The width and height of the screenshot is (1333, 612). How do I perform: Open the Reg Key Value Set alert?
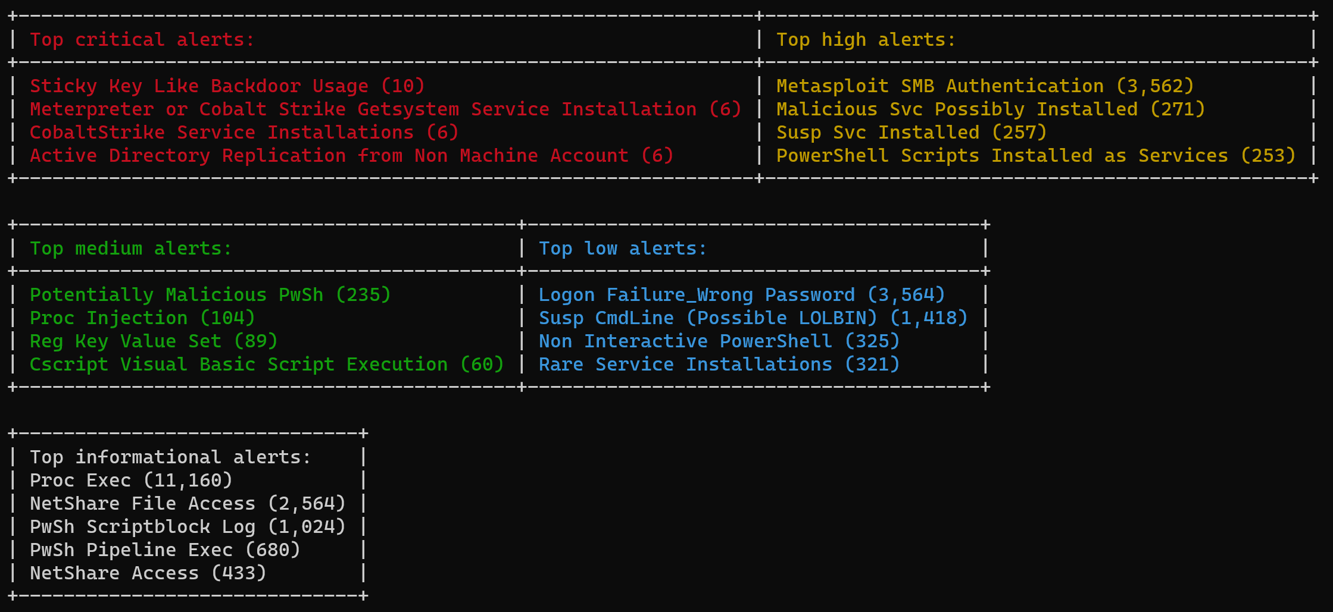[152, 341]
